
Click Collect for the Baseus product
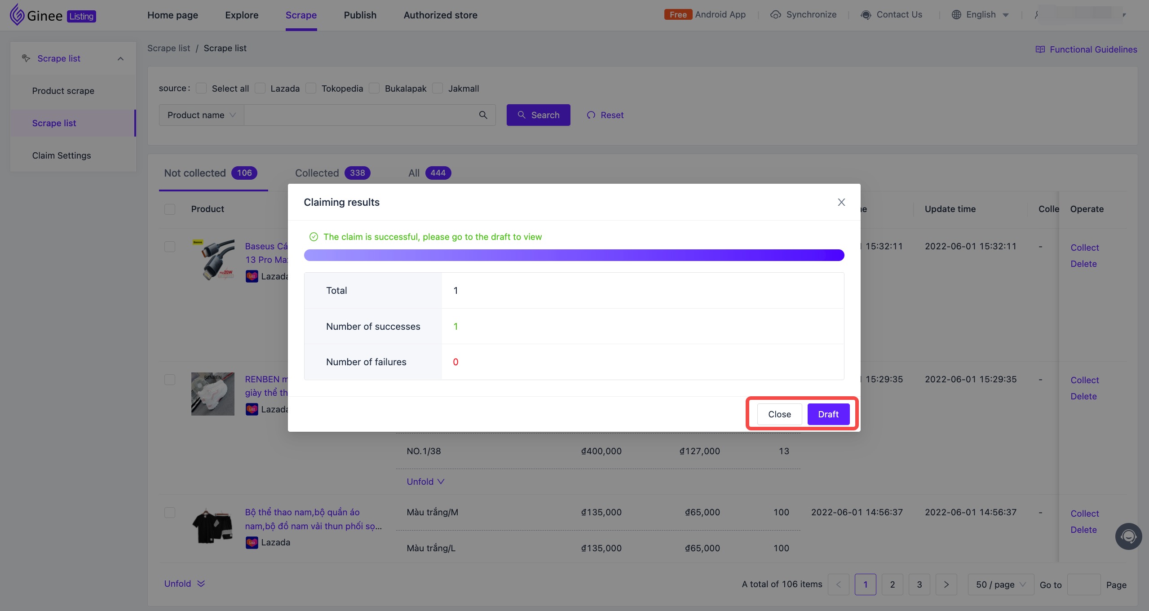[x=1084, y=248]
